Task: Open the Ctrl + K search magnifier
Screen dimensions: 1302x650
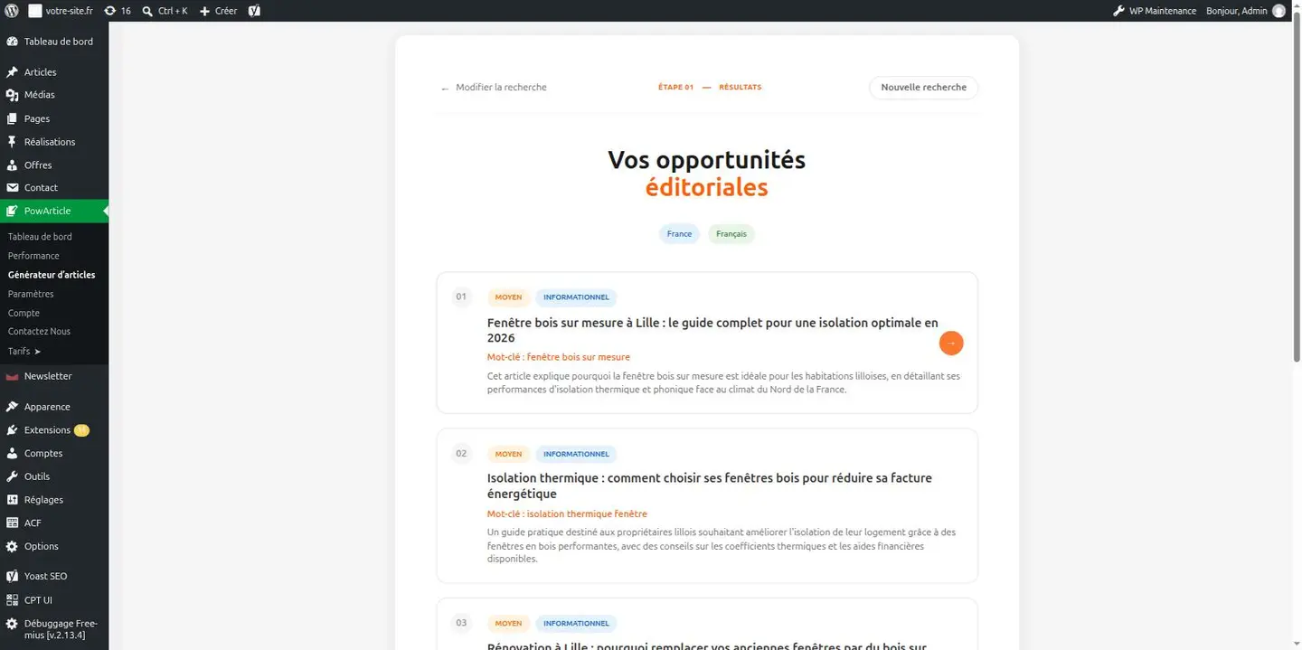Action: [148, 11]
